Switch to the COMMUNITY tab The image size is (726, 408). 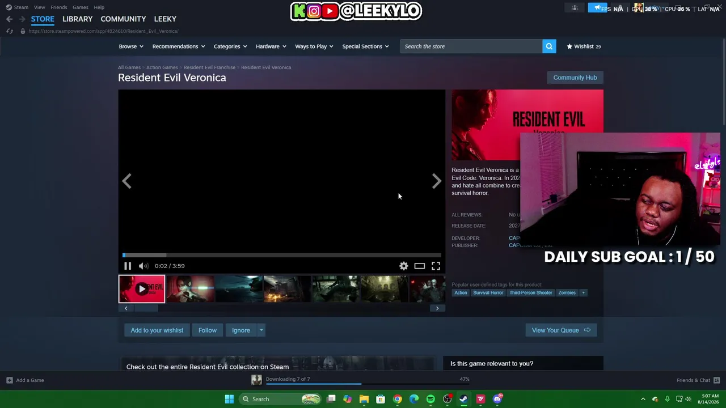pyautogui.click(x=123, y=19)
